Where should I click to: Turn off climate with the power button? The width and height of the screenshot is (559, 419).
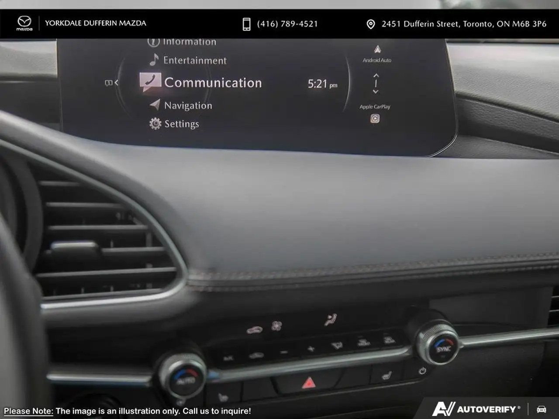422,371
